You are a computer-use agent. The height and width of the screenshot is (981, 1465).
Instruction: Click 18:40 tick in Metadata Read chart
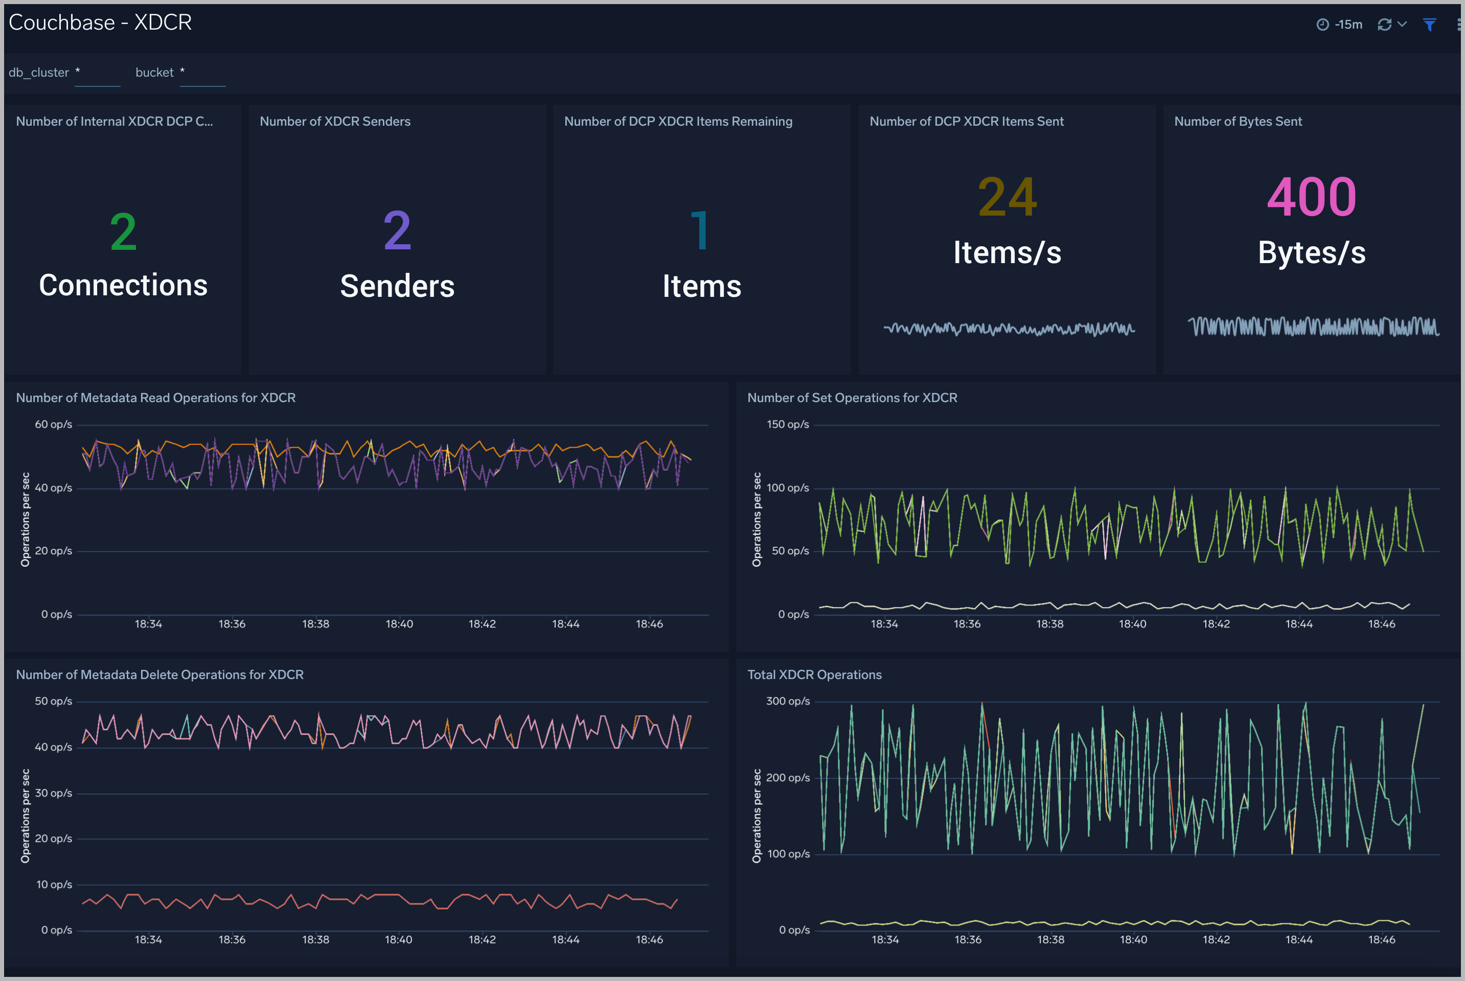pos(399,624)
